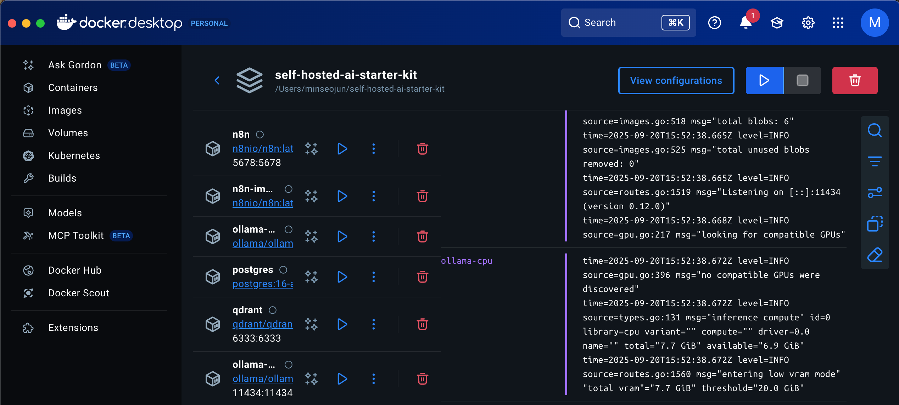Open more actions for ollama on 11434

pos(373,379)
